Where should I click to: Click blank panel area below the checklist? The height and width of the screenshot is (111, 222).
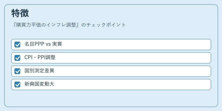click(111, 98)
